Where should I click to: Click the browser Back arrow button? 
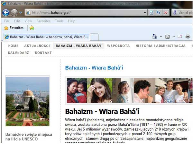(6, 13)
